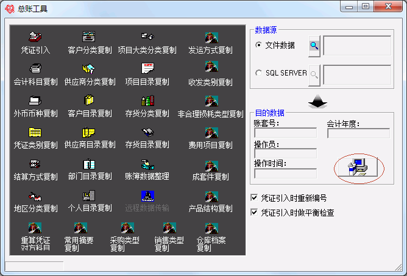Close the 总账工具 window
Image resolution: width=407 pixels, height=276 pixels.
coord(388,6)
